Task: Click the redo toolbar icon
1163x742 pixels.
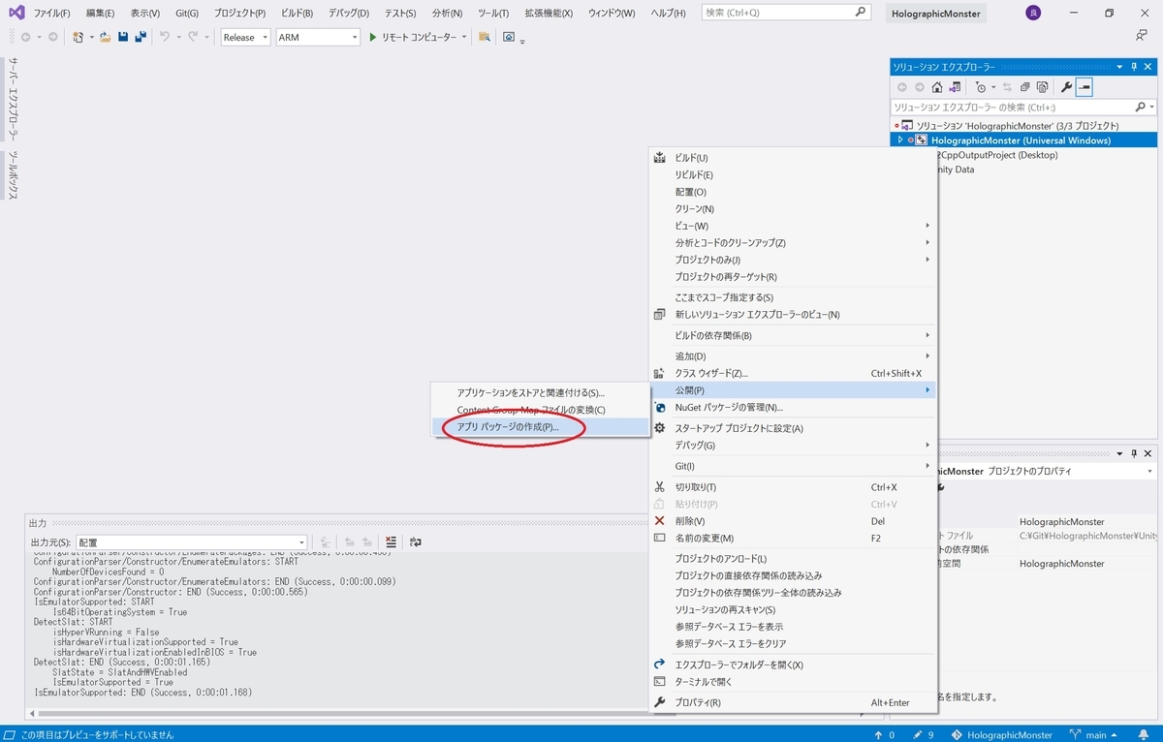Action: pyautogui.click(x=193, y=37)
